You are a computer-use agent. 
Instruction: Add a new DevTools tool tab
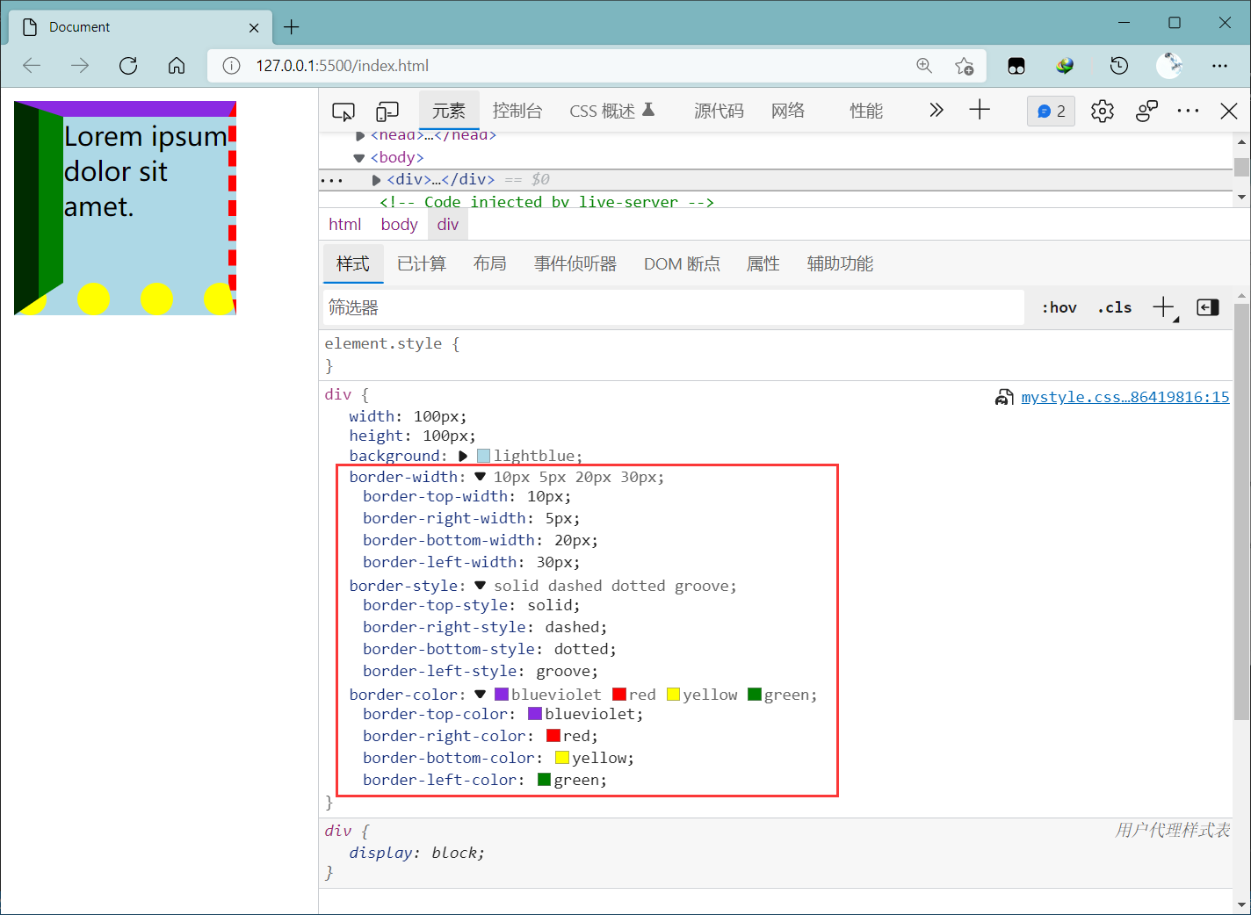[980, 110]
